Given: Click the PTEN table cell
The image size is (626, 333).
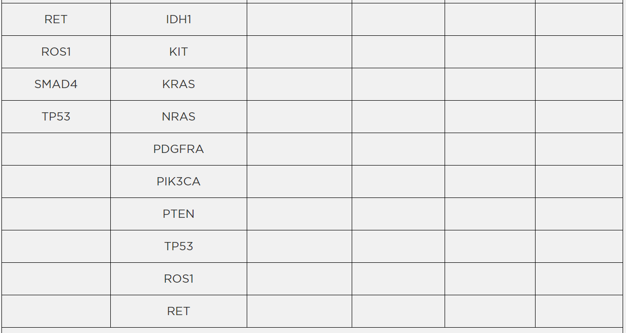Looking at the screenshot, I should pos(179,214).
